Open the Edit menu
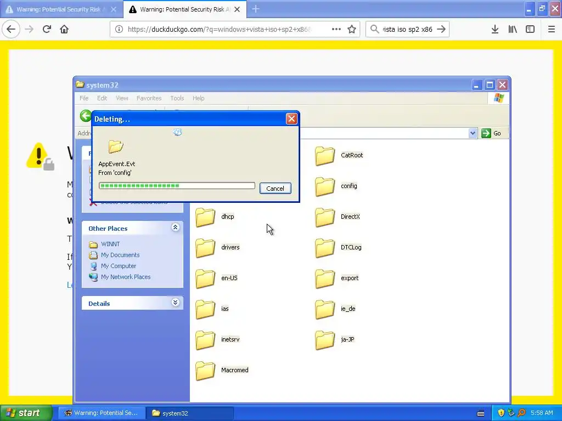This screenshot has width=562, height=421. [x=102, y=98]
